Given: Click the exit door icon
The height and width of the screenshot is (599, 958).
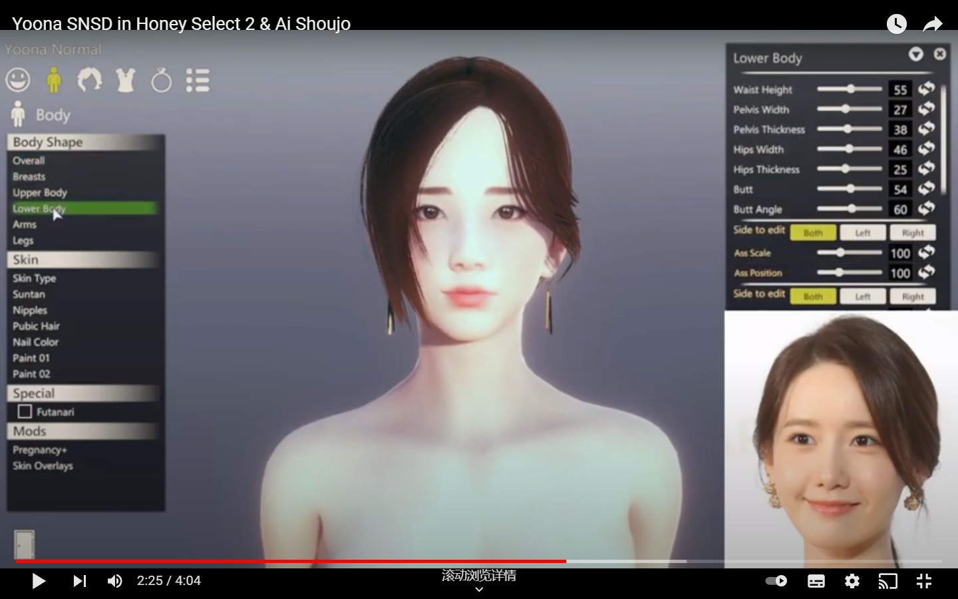Looking at the screenshot, I should [25, 544].
